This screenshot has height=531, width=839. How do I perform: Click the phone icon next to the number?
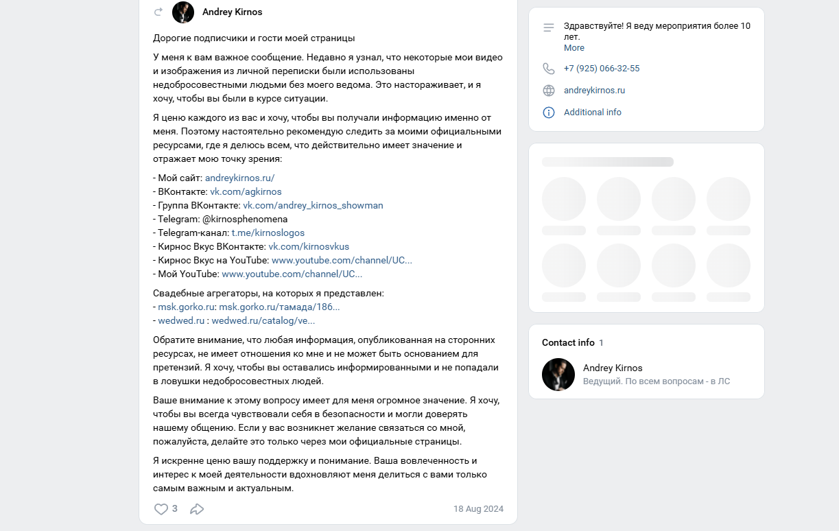pos(548,69)
